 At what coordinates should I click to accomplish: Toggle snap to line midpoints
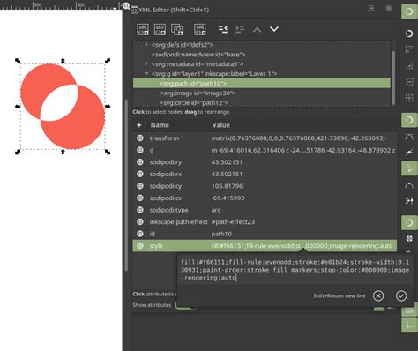[409, 201]
